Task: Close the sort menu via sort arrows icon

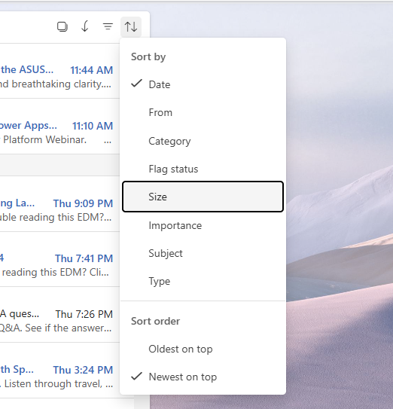Action: (131, 27)
